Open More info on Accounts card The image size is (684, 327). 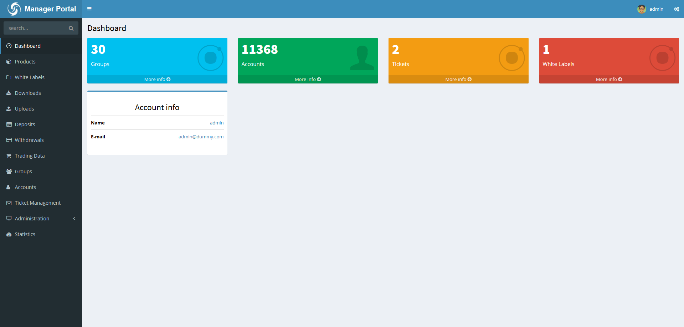pos(308,79)
